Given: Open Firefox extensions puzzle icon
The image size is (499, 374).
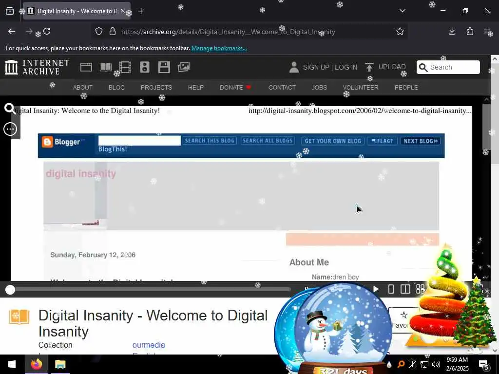Looking at the screenshot, I should pos(470,31).
